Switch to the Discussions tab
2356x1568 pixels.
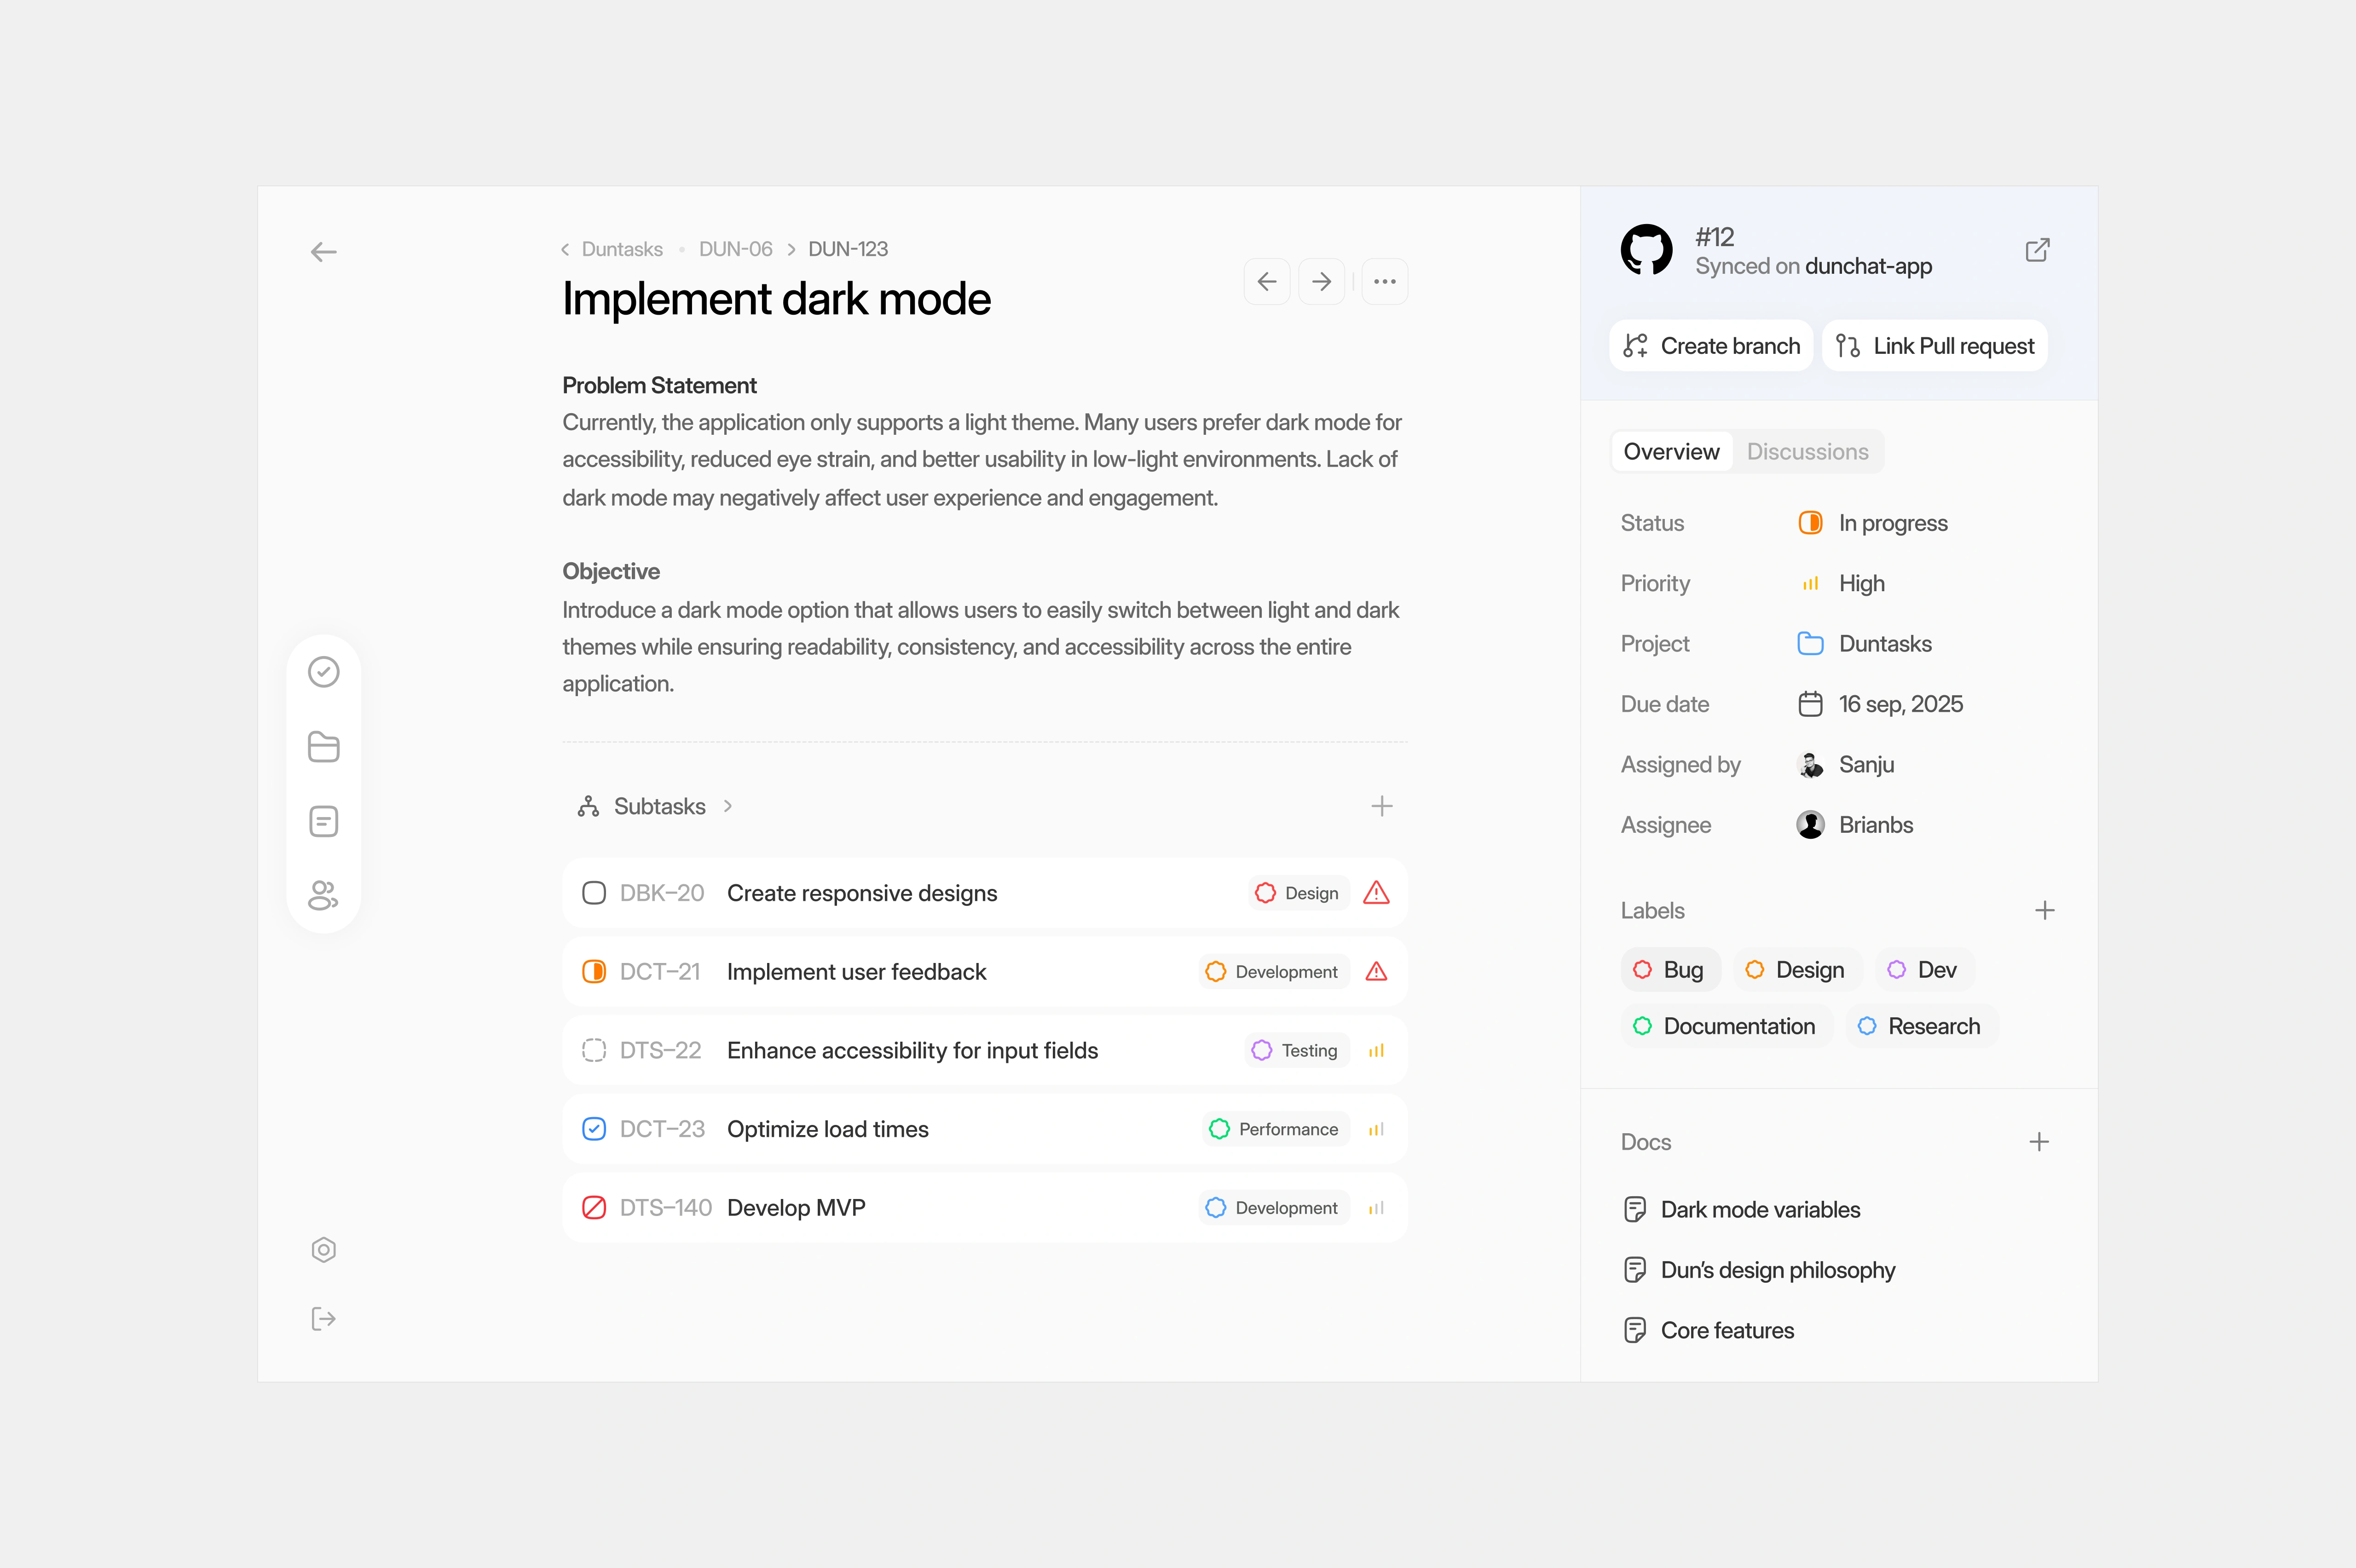click(x=1807, y=452)
